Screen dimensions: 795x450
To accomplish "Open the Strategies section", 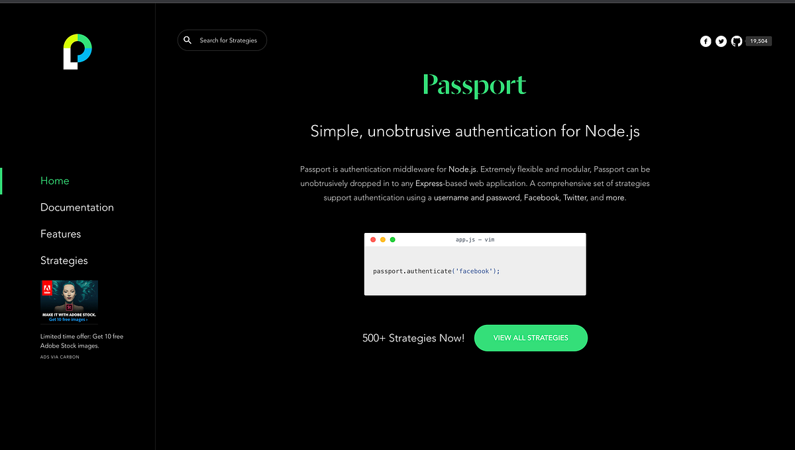I will 64,260.
